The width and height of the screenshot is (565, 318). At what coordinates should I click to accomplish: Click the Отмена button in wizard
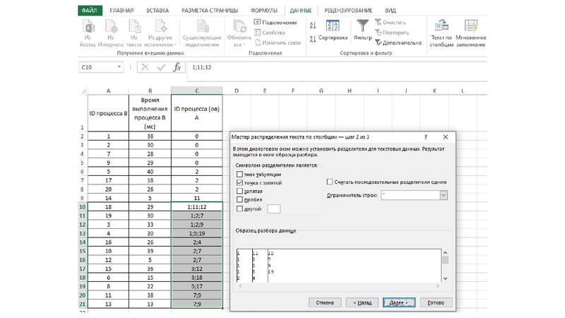point(325,302)
